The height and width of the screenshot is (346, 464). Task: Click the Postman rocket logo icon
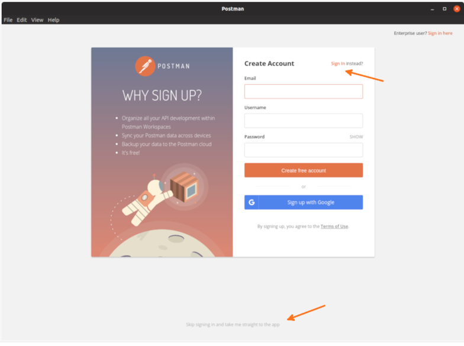pyautogui.click(x=145, y=66)
